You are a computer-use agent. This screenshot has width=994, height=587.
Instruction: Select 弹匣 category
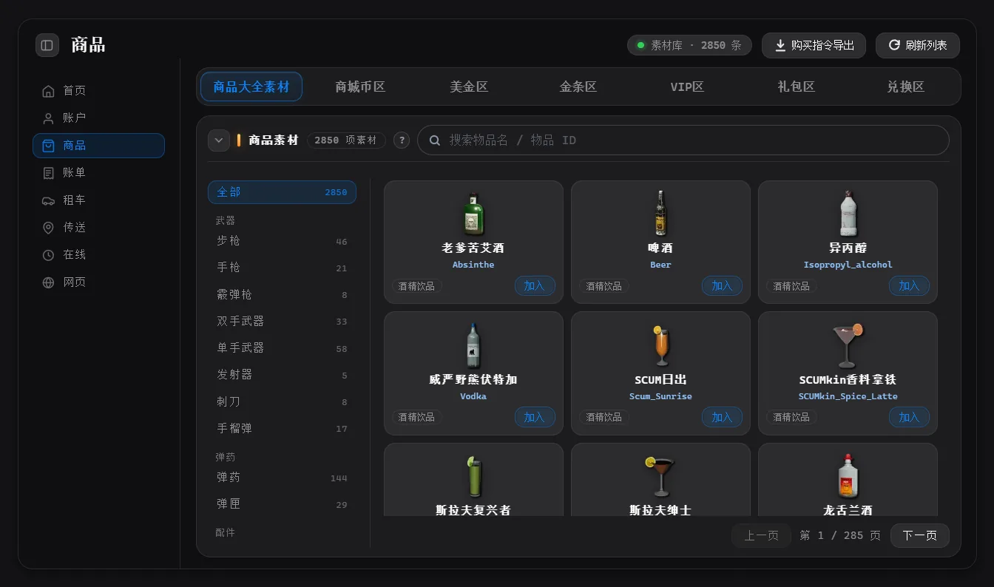pyautogui.click(x=282, y=504)
